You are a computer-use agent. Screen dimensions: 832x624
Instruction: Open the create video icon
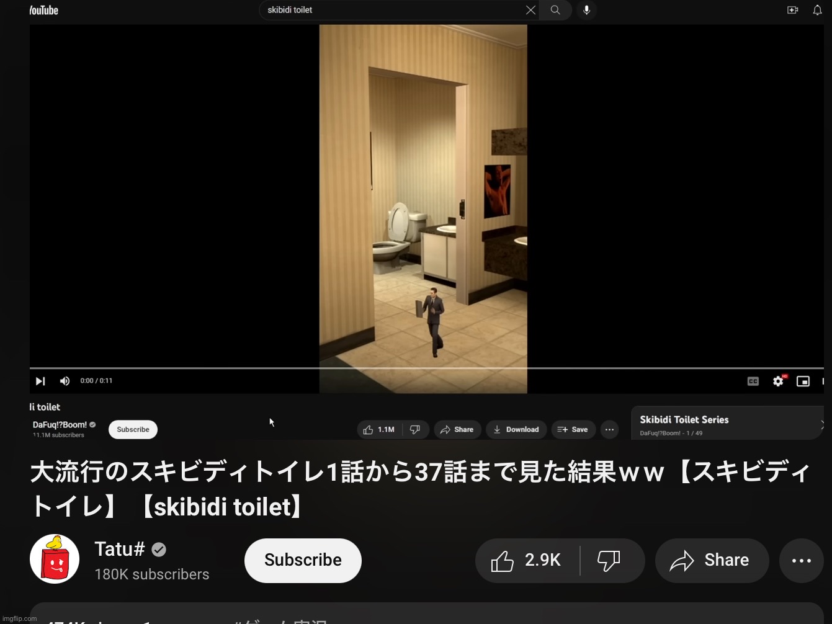792,10
